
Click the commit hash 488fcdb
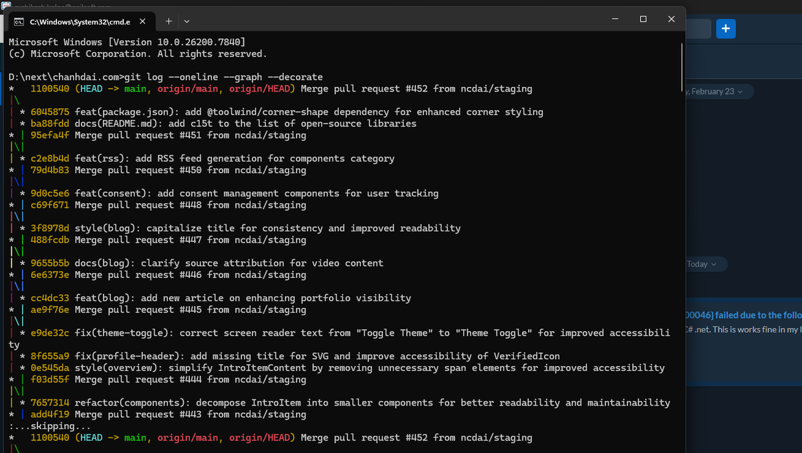[x=49, y=240]
